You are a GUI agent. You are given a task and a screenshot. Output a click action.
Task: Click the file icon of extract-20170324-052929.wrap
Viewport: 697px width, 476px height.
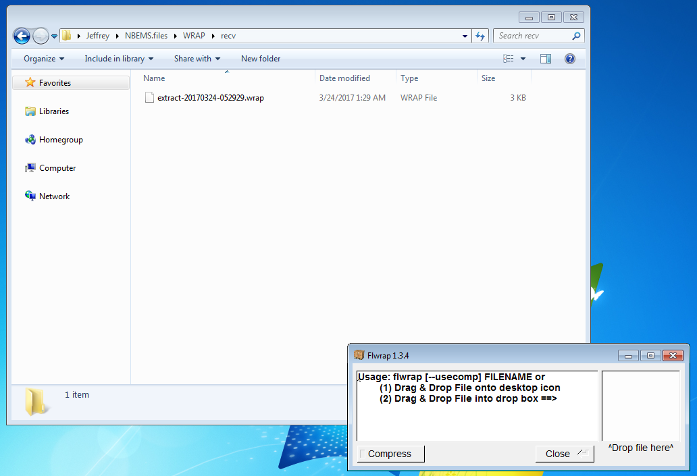[149, 98]
